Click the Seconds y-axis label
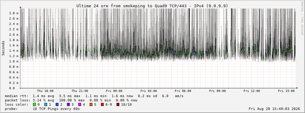The width and height of the screenshot is (305, 113). coord(3,48)
